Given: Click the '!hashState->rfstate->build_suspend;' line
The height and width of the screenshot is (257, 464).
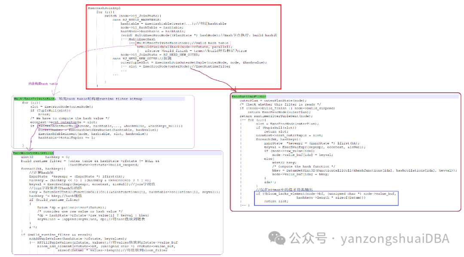Looking at the screenshot, I should coord(103,165).
